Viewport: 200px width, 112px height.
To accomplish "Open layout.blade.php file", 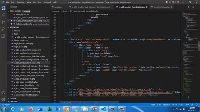I will click(x=21, y=40).
